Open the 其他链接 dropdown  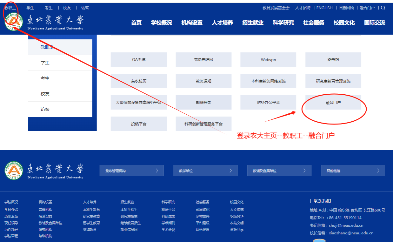(353, 171)
